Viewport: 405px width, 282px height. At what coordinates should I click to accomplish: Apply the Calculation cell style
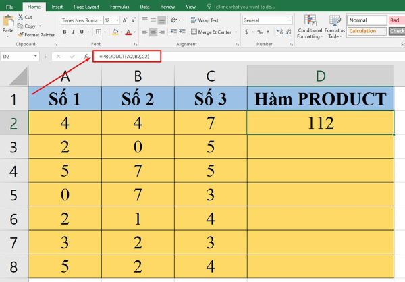(x=366, y=31)
